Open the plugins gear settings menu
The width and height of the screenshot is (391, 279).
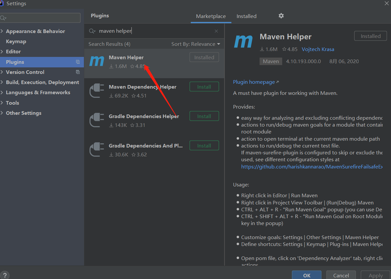281,16
